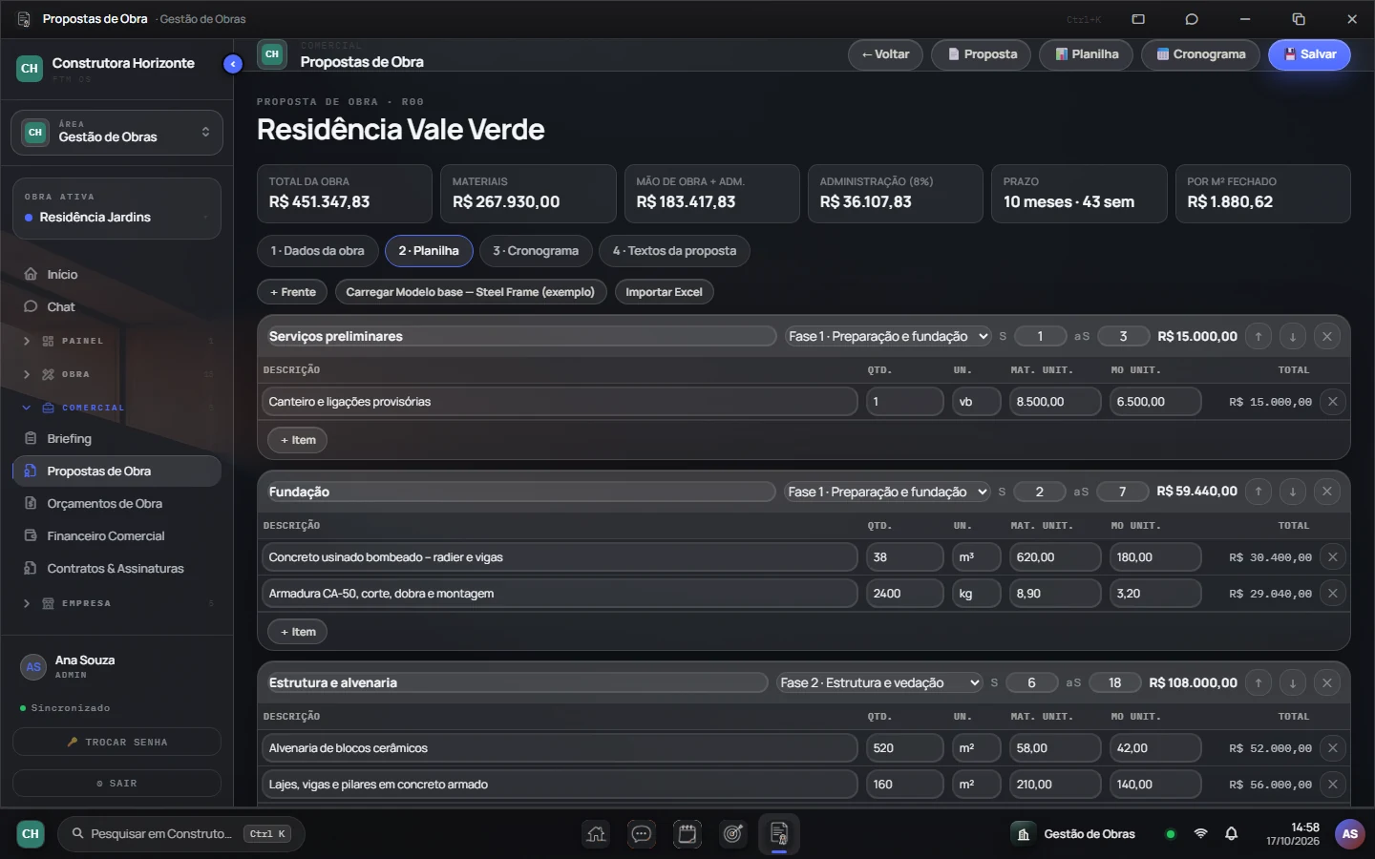Add an item to the Fundação section
1375x859 pixels.
298,632
